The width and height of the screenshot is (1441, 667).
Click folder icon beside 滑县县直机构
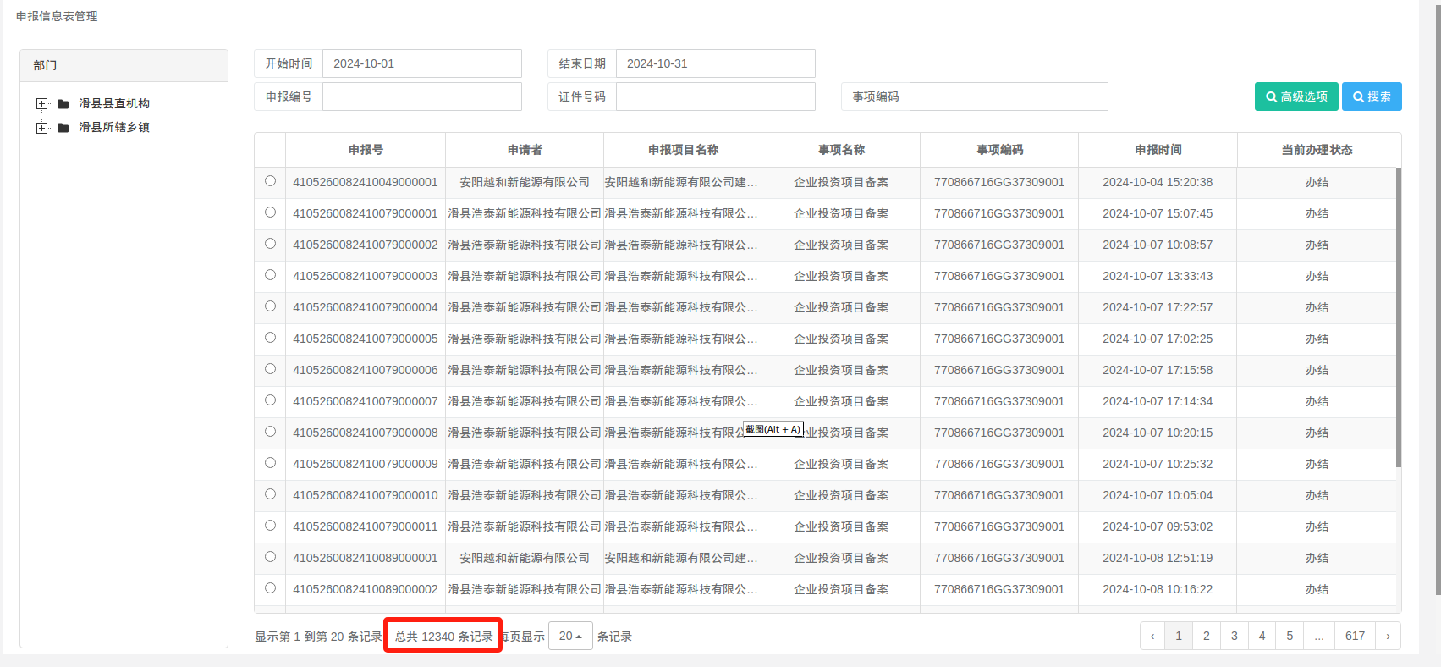point(63,104)
